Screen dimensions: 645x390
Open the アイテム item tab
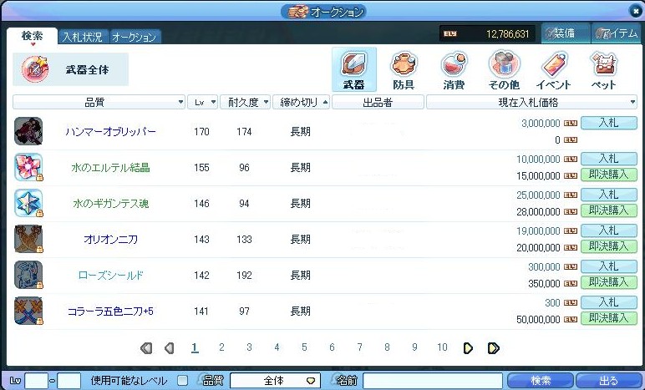pos(615,33)
